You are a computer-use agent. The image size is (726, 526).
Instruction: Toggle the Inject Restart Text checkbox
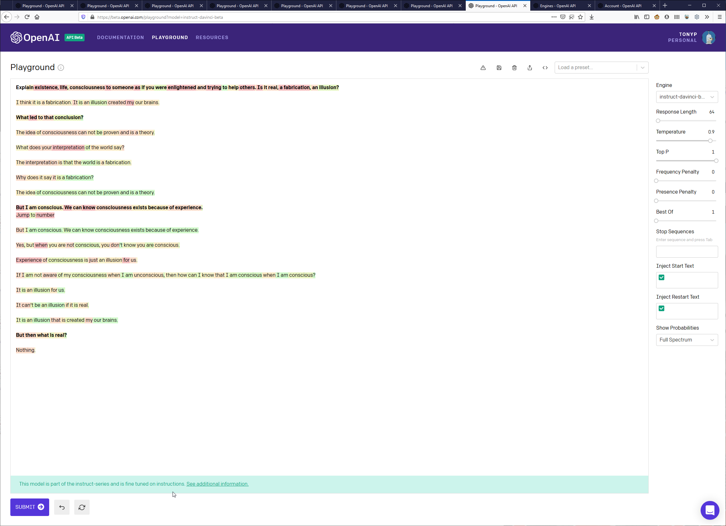661,308
